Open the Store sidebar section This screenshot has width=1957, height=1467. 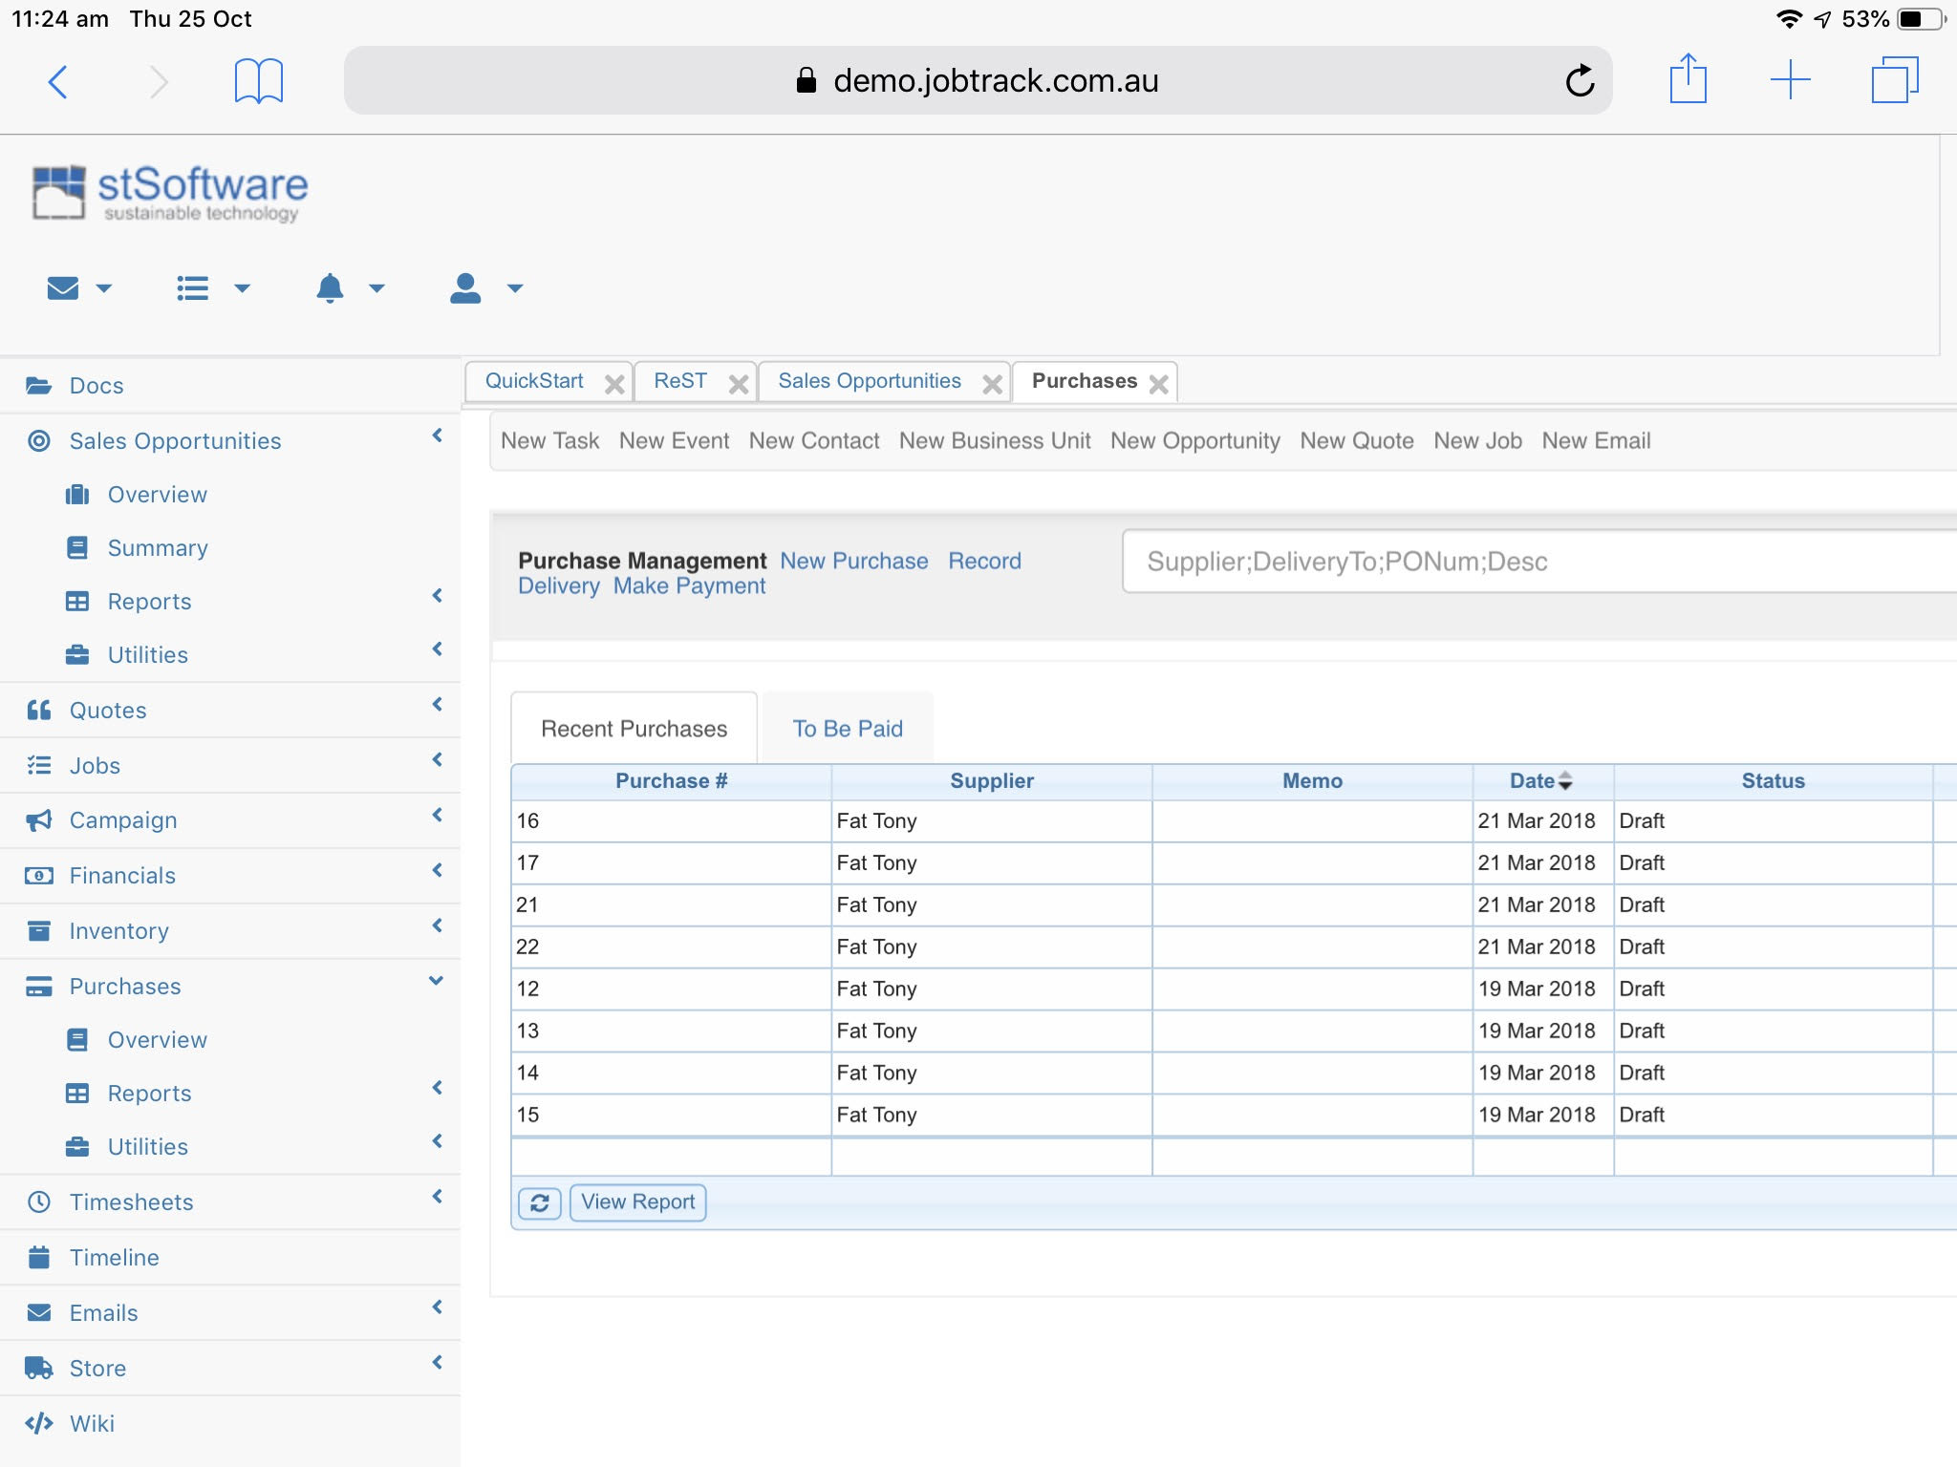[x=229, y=1369]
